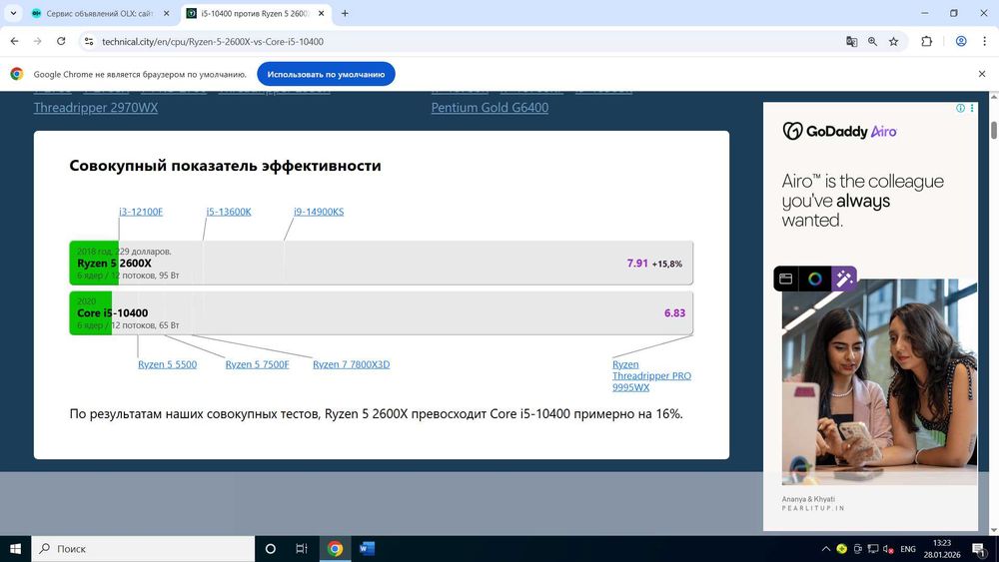Click the Chrome taskbar icon
This screenshot has height=562, width=999.
[x=335, y=549]
